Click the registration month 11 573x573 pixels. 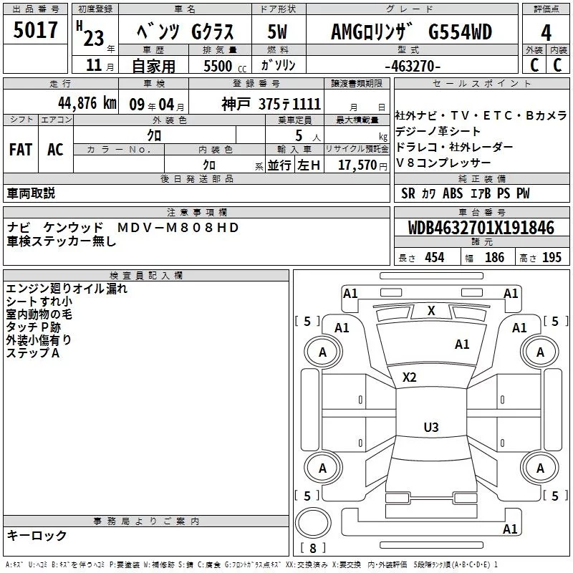pyautogui.click(x=94, y=65)
